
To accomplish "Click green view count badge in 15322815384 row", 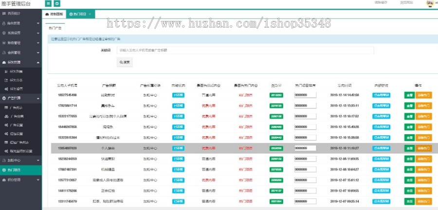I will (276, 138).
